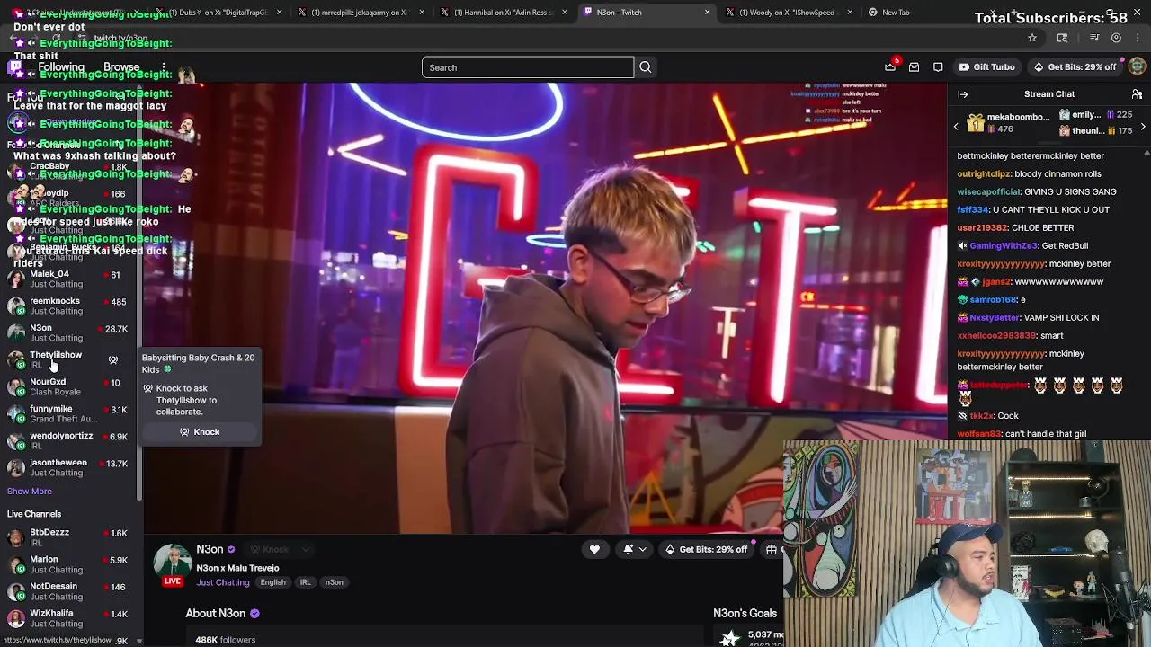The image size is (1151, 647).
Task: Collapse the Stream Chat panel arrow
Action: [962, 94]
